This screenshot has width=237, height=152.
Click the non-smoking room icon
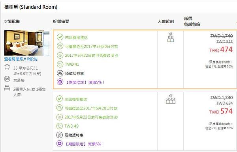[7, 79]
